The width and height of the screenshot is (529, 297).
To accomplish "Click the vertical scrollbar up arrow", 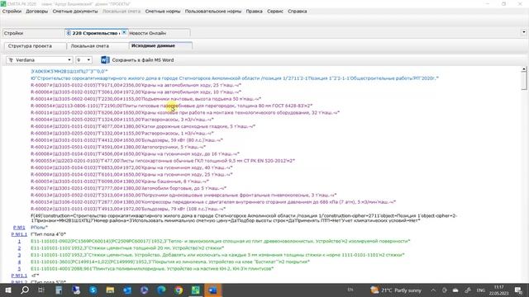I will pos(523,69).
